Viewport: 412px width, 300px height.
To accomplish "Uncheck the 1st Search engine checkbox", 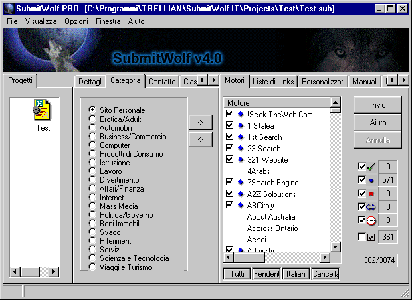I will pos(229,137).
